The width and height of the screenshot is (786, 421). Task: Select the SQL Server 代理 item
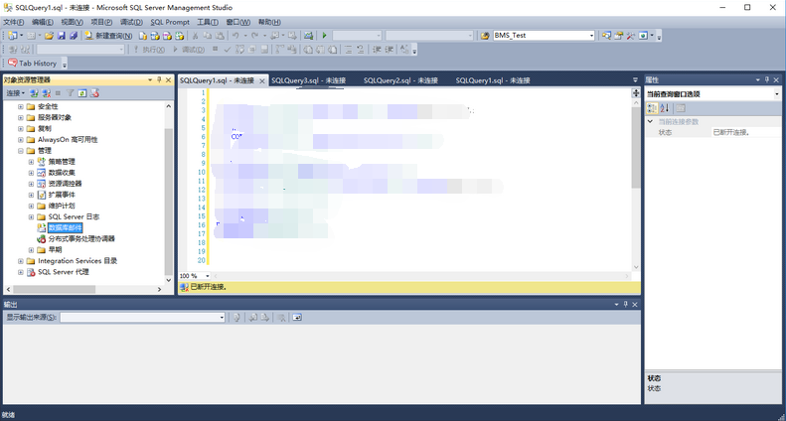click(x=64, y=272)
